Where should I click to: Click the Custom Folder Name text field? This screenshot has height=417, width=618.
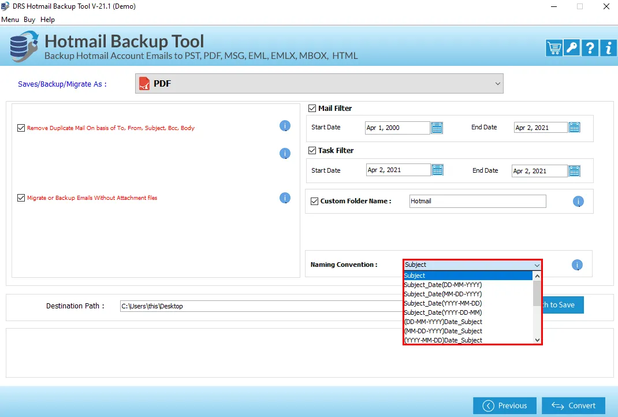coord(478,201)
